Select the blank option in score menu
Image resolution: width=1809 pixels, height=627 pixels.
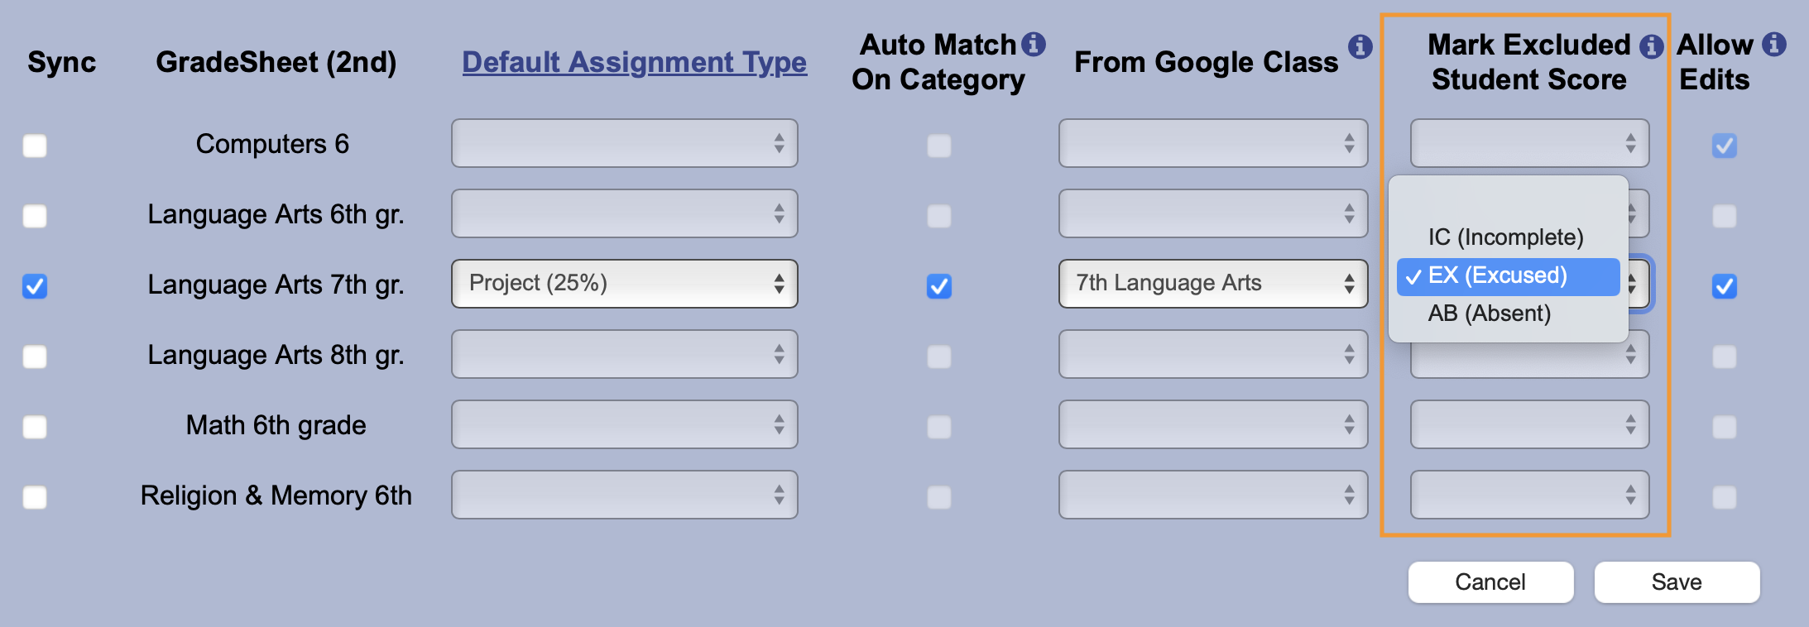tap(1506, 200)
